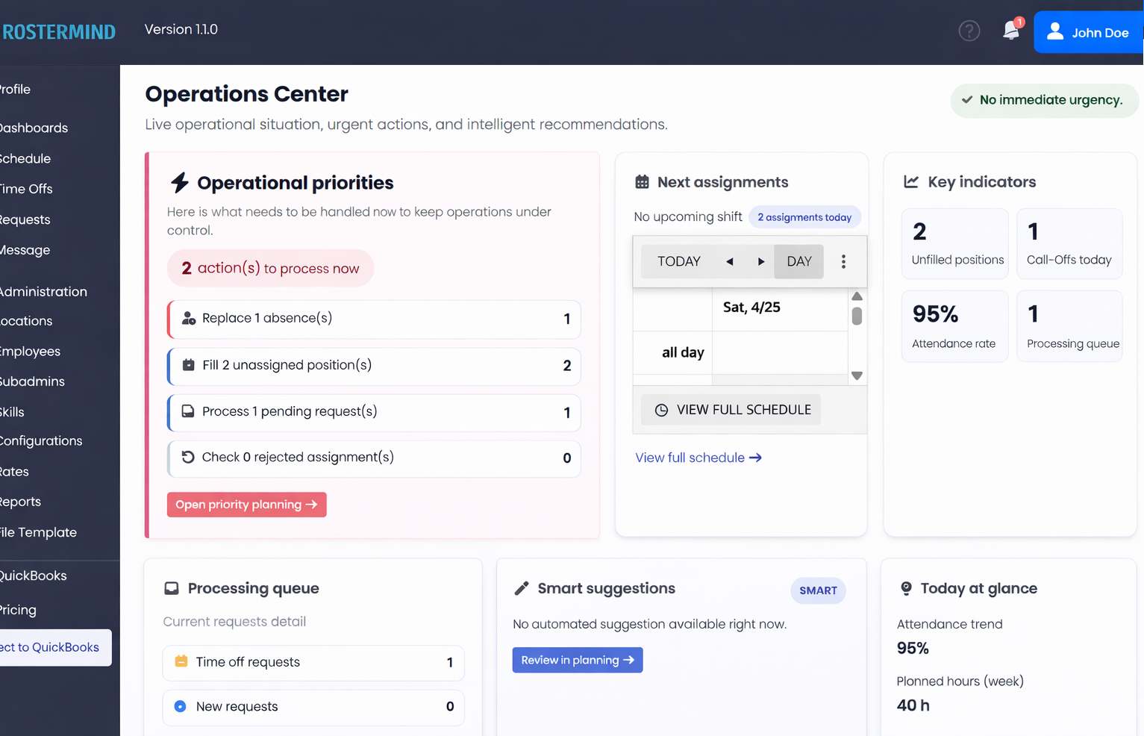Viewport: 1144px width, 736px height.
Task: Click the person icon on Replace 1 absence(s)
Action: 188,317
